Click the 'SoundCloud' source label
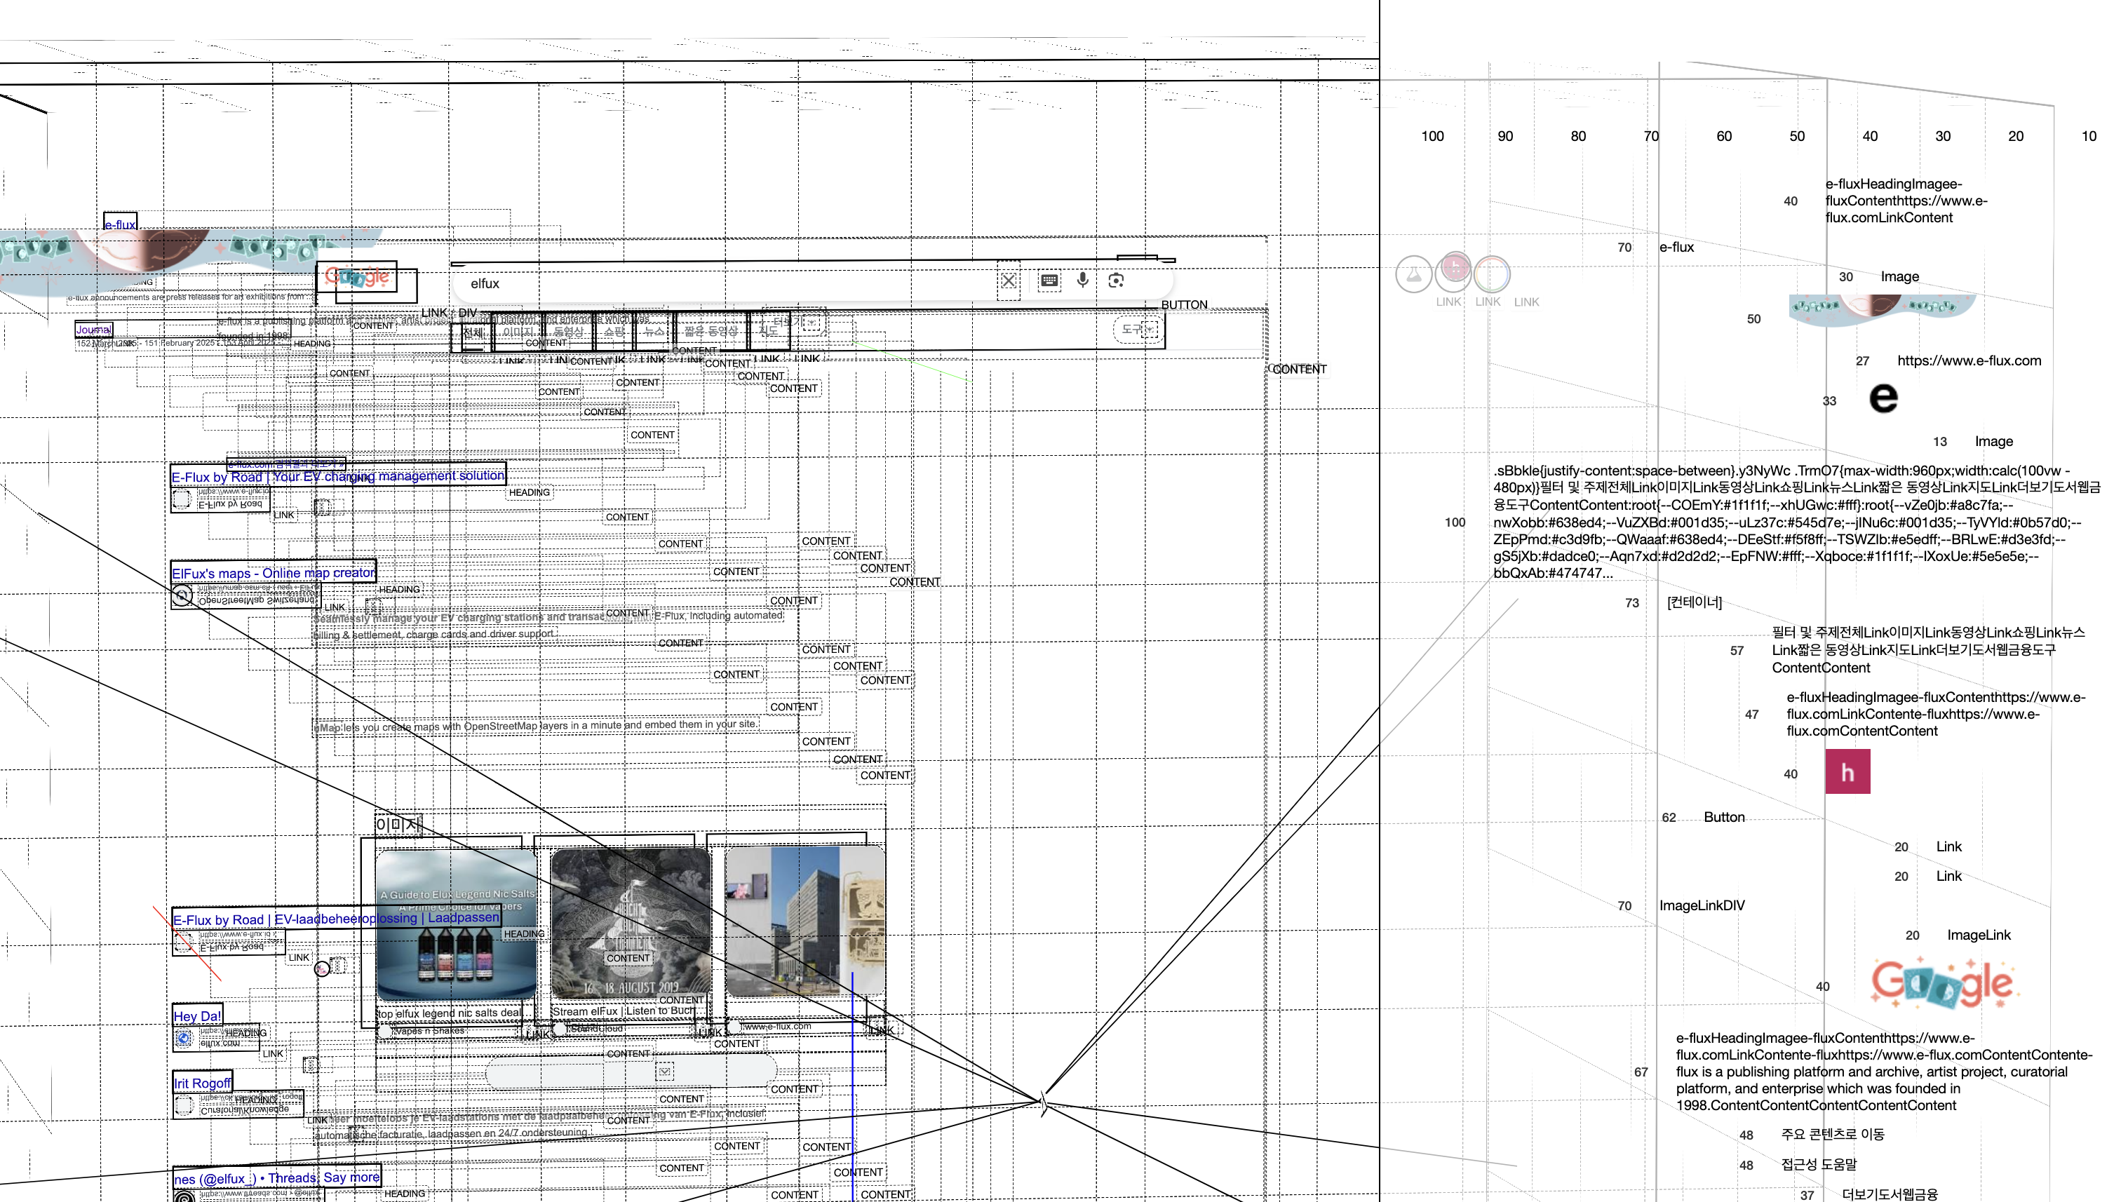The width and height of the screenshot is (2121, 1202). (x=596, y=1029)
